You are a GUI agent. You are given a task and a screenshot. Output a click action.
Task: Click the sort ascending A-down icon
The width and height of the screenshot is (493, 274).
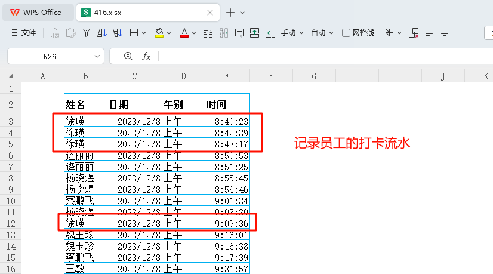tap(102, 33)
